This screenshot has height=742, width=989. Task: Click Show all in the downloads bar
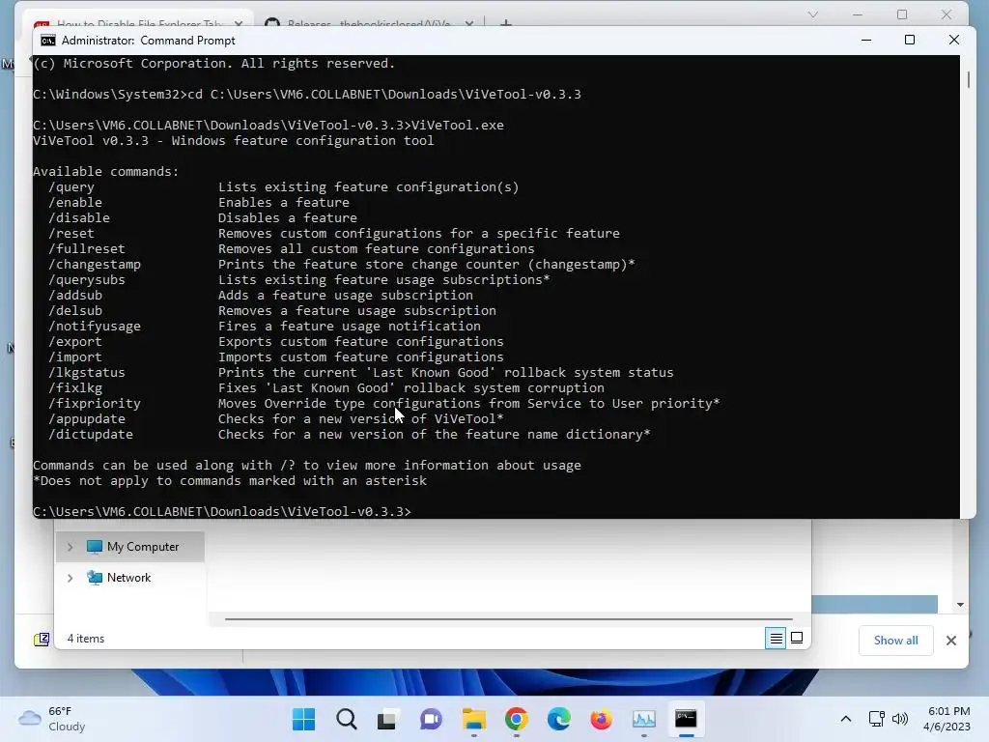coord(895,641)
